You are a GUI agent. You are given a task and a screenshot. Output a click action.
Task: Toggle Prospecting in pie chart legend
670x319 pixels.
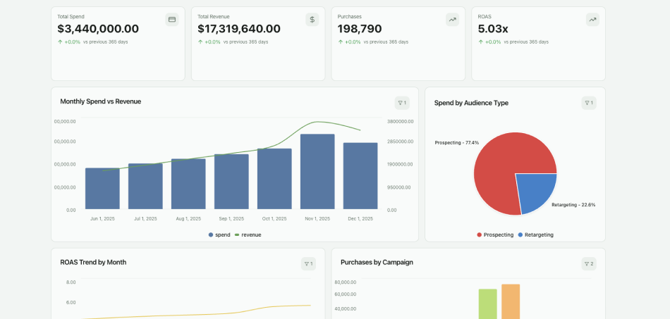click(x=495, y=235)
